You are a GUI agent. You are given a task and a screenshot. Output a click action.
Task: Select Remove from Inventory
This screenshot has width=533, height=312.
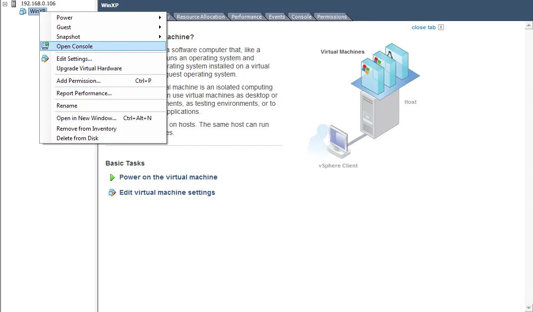pos(86,128)
